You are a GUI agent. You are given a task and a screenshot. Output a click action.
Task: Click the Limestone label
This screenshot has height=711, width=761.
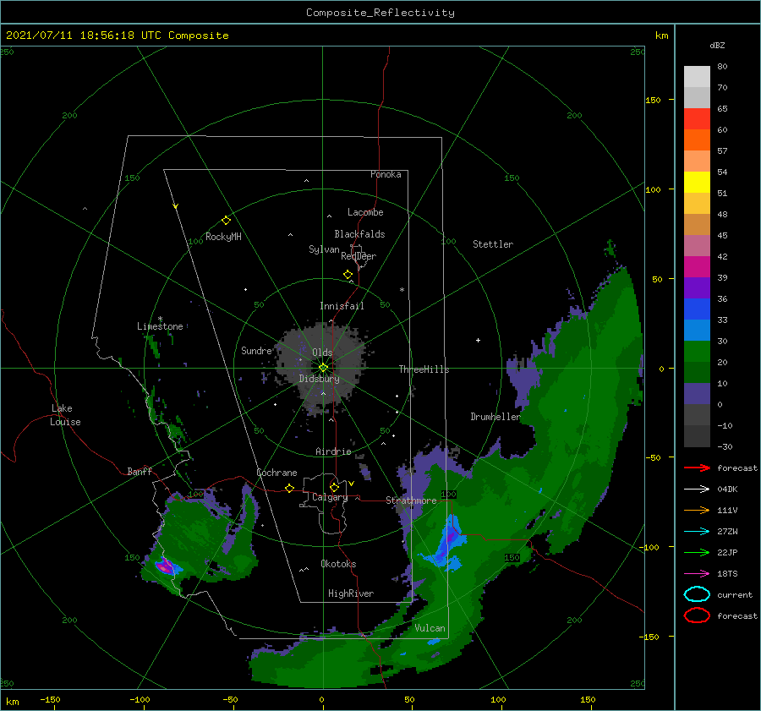(160, 326)
